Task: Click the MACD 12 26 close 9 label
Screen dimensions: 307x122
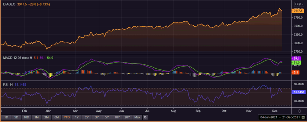Action: pos(17,58)
